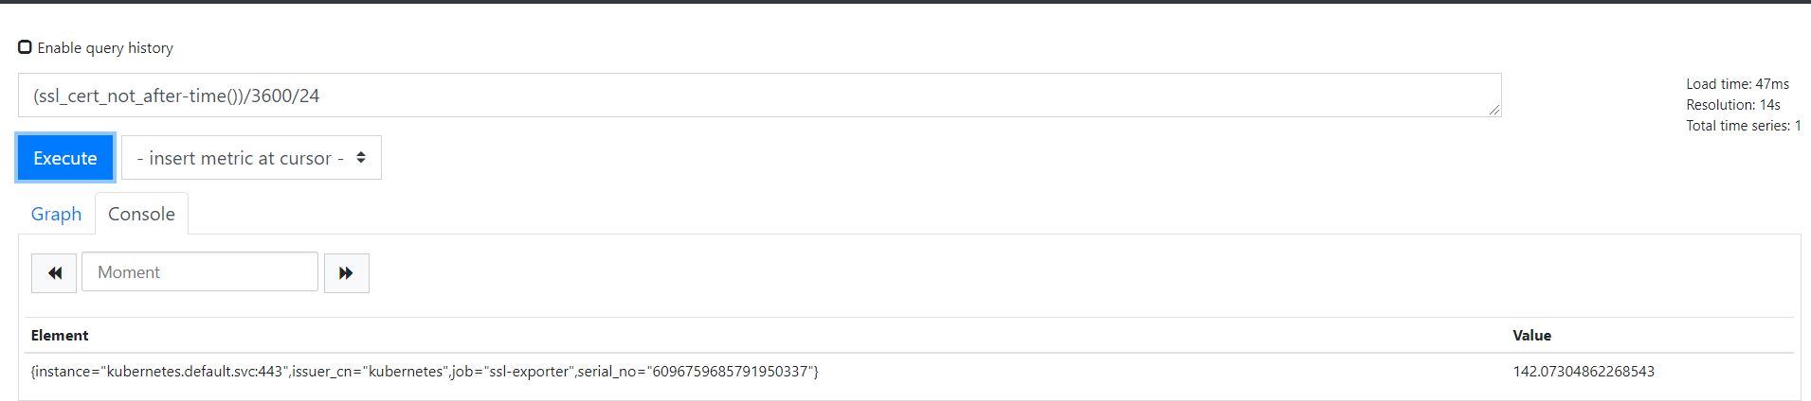The image size is (1811, 401).
Task: Click the up-down arrow icon in the metric selector
Action: coord(361,158)
